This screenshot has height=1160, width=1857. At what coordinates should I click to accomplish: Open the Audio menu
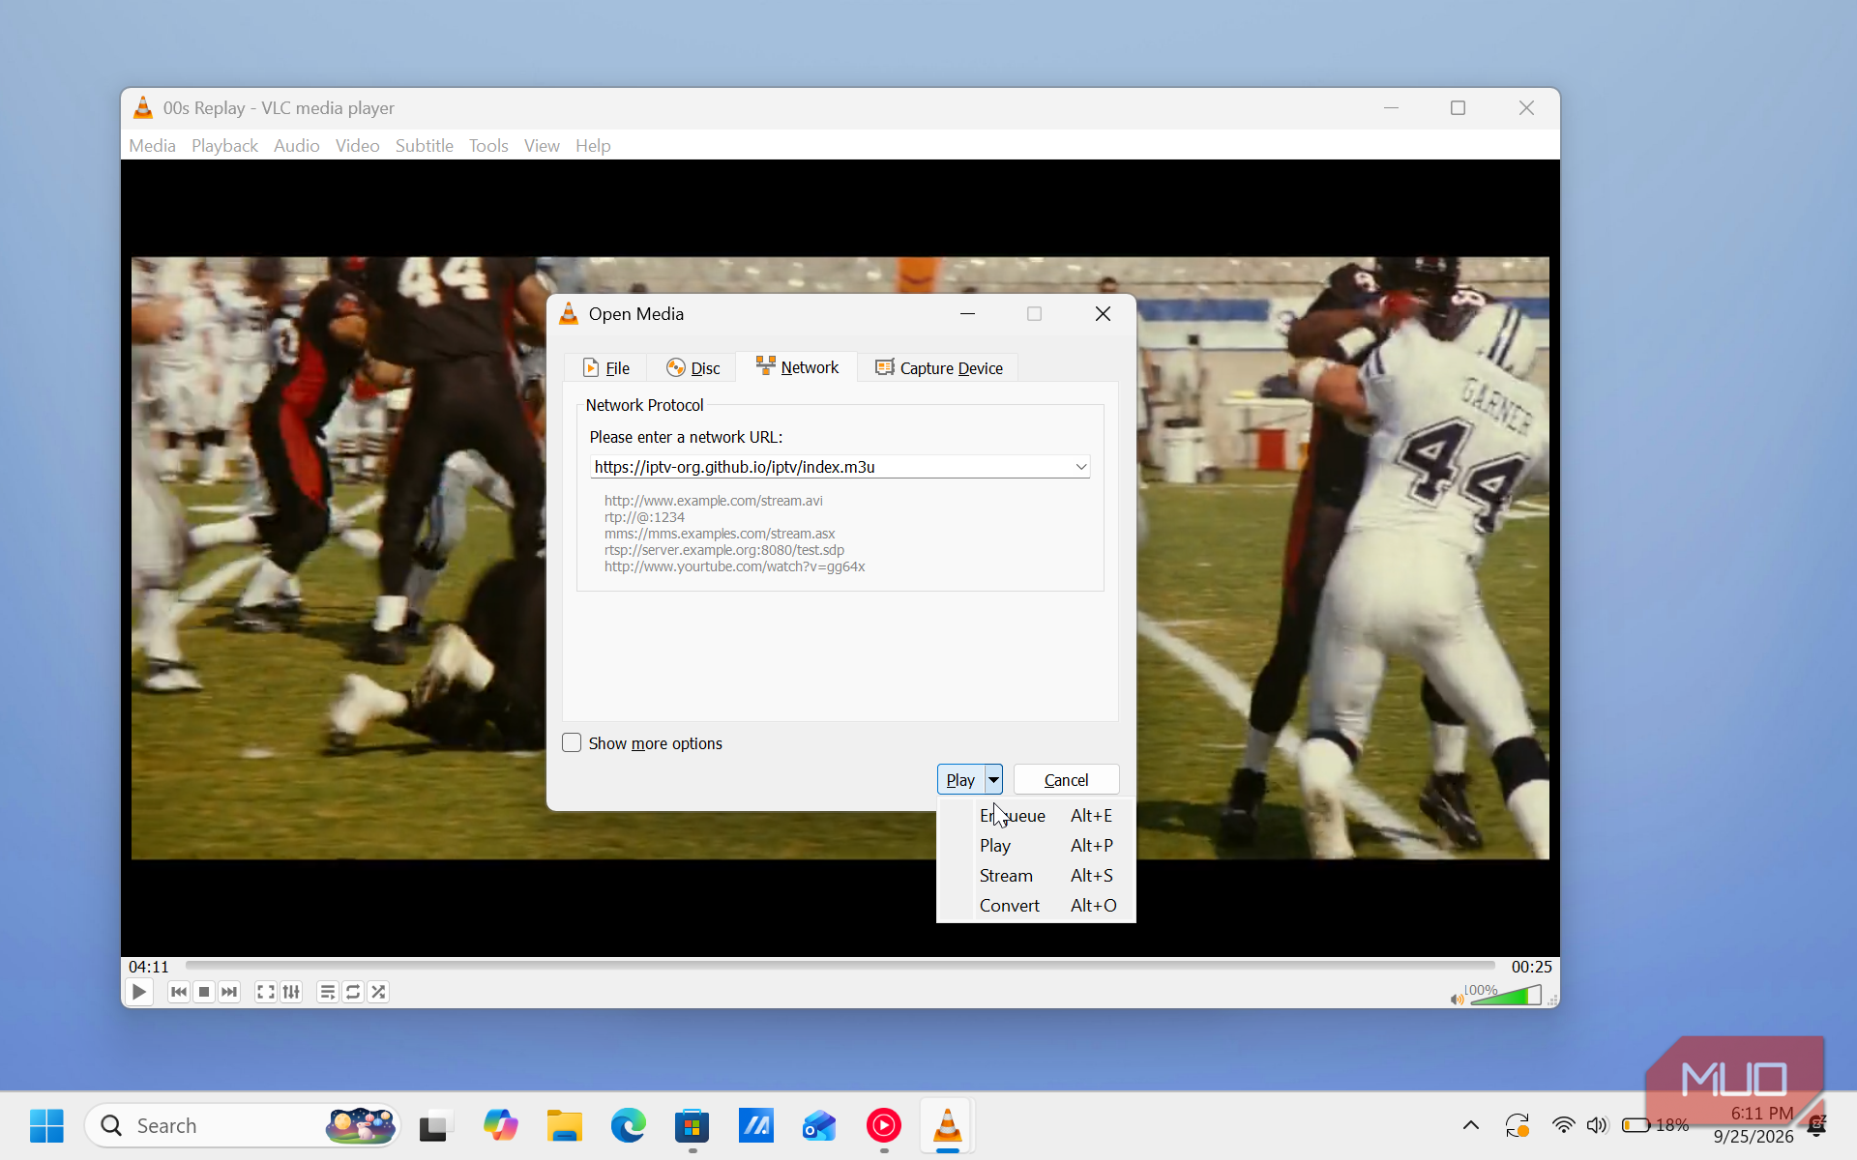tap(296, 146)
